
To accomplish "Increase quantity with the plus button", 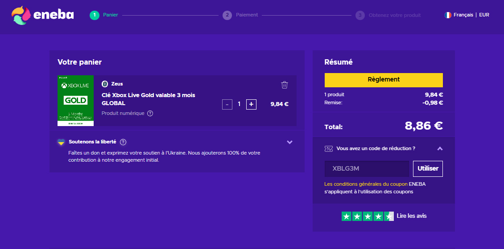I will [251, 104].
